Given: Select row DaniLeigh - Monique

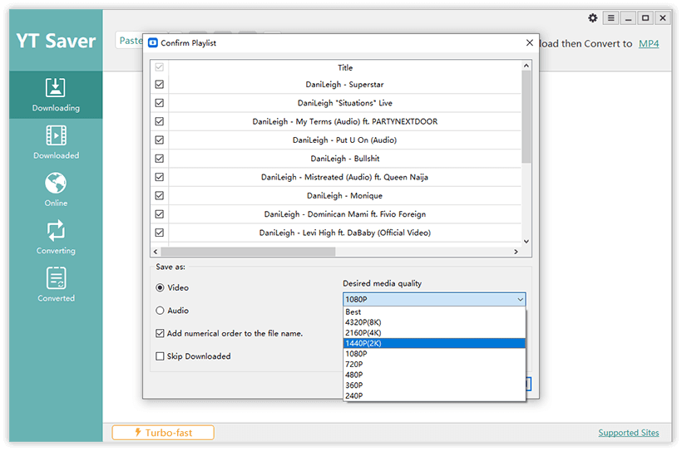Looking at the screenshot, I should [x=344, y=195].
